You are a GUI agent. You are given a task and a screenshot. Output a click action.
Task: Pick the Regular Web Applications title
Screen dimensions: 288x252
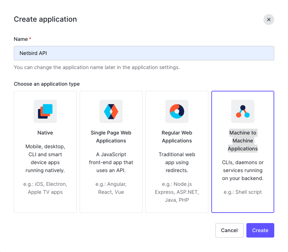click(x=177, y=137)
